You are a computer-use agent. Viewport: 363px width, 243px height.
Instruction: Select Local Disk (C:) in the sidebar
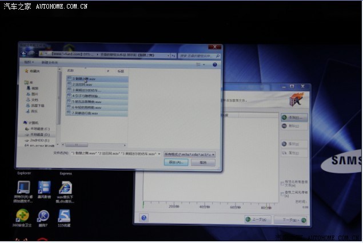point(40,129)
